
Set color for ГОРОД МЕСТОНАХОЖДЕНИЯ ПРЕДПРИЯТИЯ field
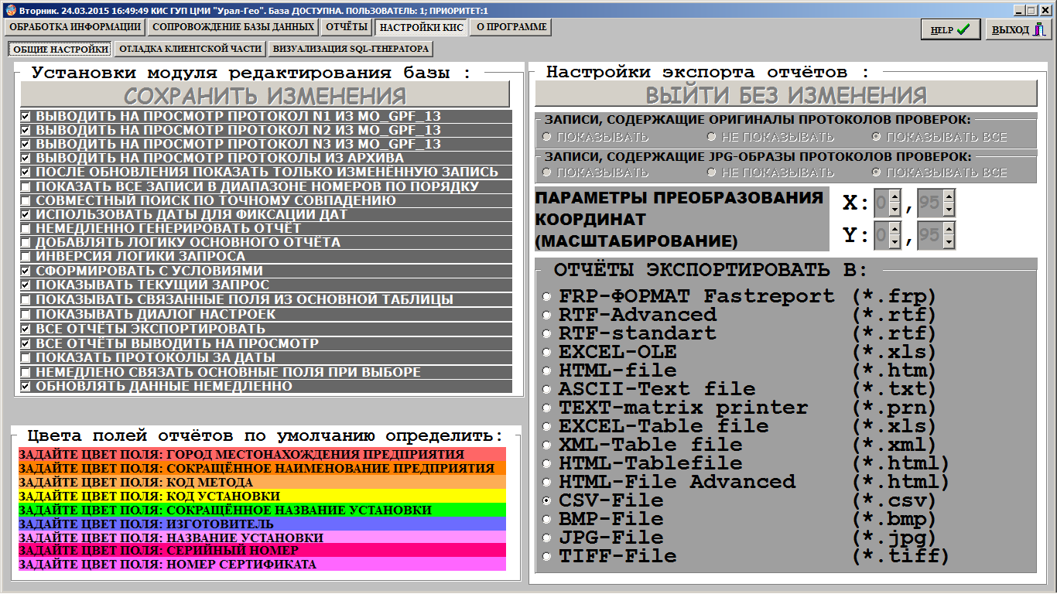pyautogui.click(x=262, y=454)
